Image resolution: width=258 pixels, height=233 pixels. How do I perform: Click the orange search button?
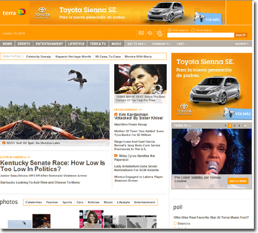point(241,35)
